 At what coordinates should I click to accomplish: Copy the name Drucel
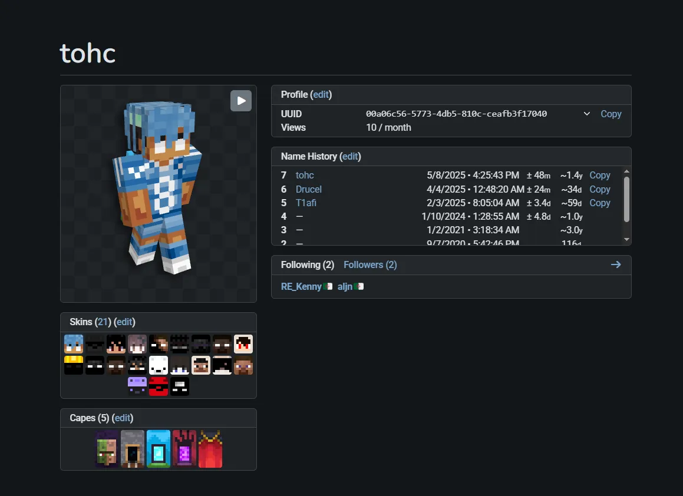[x=600, y=189]
